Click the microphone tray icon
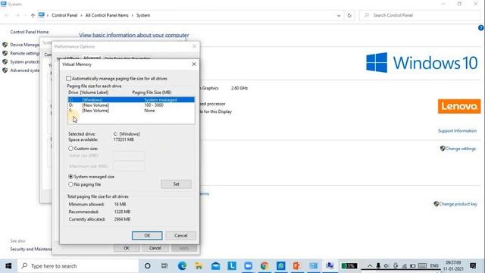The image size is (485, 273). pyautogui.click(x=378, y=266)
